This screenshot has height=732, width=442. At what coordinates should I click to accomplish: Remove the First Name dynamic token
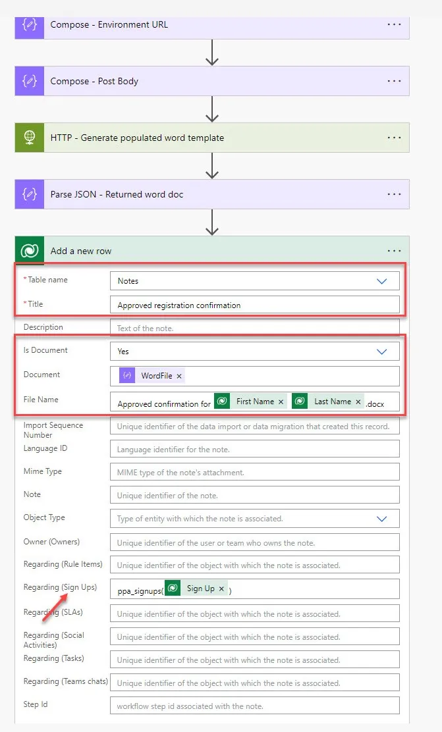point(281,402)
